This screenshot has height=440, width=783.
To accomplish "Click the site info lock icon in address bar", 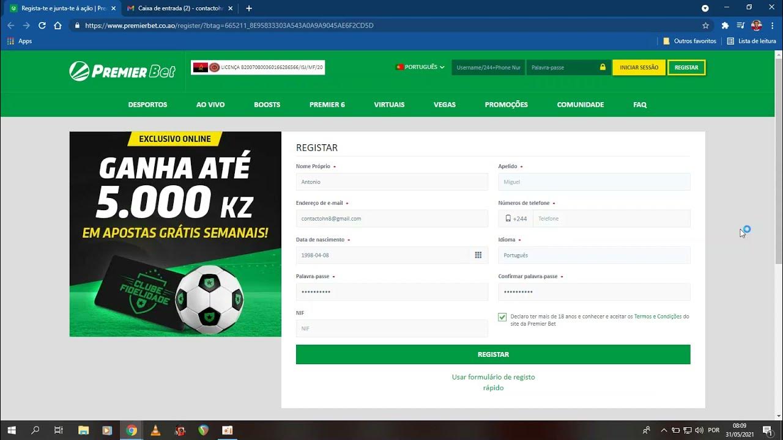I will tap(77, 26).
